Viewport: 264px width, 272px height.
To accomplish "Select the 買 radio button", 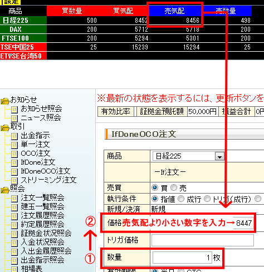I will [x=155, y=187].
